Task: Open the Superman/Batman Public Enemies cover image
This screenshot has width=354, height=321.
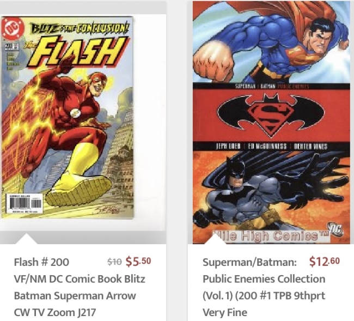Action: click(x=271, y=123)
